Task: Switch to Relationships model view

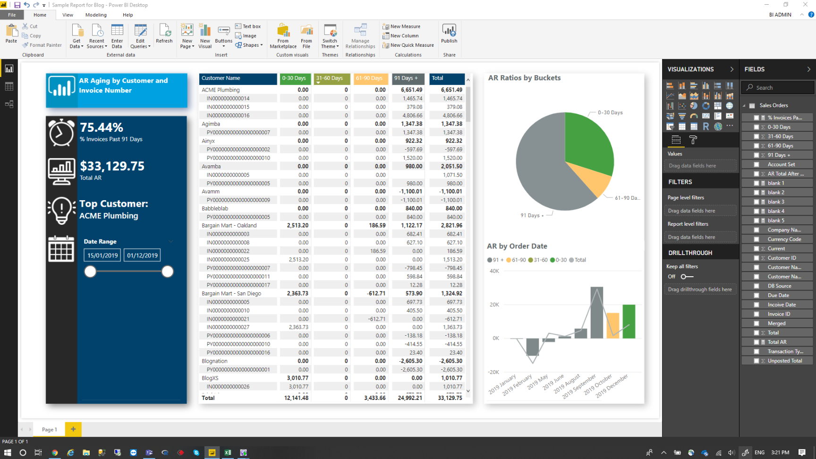Action: pyautogui.click(x=9, y=104)
